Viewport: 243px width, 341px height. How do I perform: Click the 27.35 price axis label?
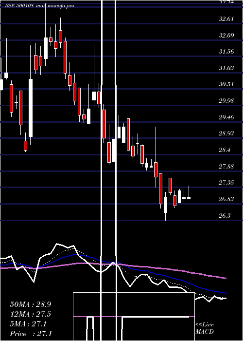[226, 183]
